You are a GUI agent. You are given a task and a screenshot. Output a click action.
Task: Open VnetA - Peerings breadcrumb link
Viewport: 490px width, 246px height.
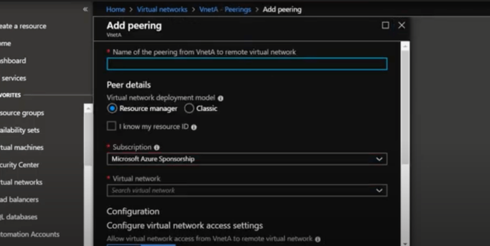click(x=225, y=9)
